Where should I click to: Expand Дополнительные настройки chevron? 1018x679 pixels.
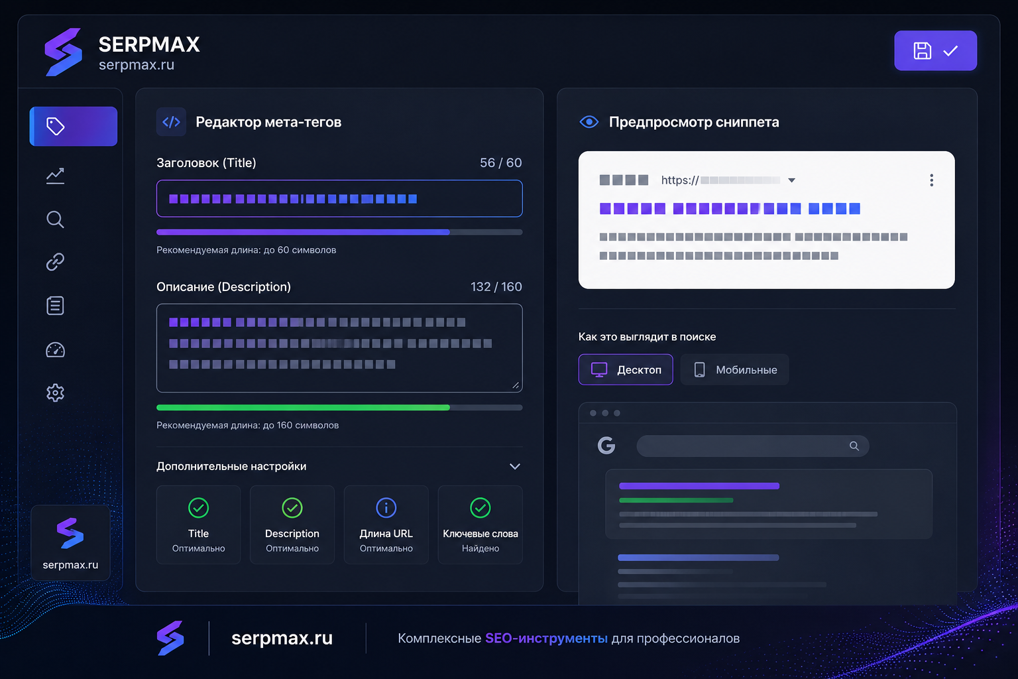[514, 466]
